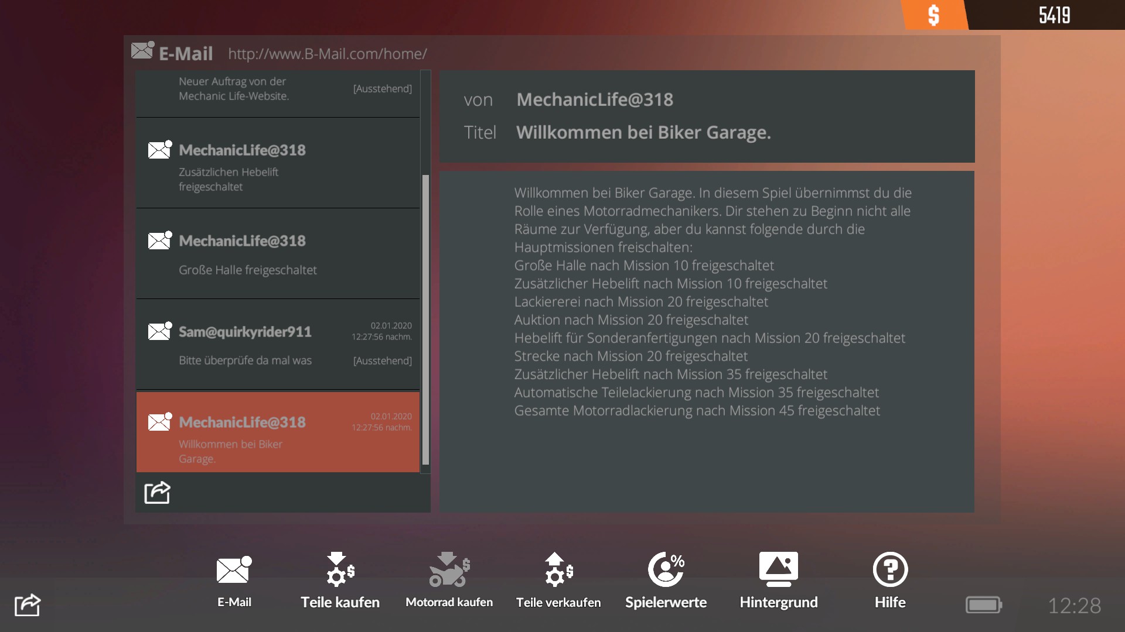Click exit icon in bottom-left corner

tap(28, 604)
